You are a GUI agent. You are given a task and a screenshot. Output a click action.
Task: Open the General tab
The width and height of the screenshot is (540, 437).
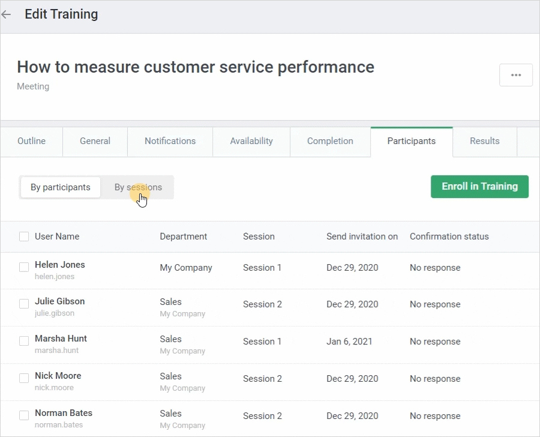tap(95, 141)
